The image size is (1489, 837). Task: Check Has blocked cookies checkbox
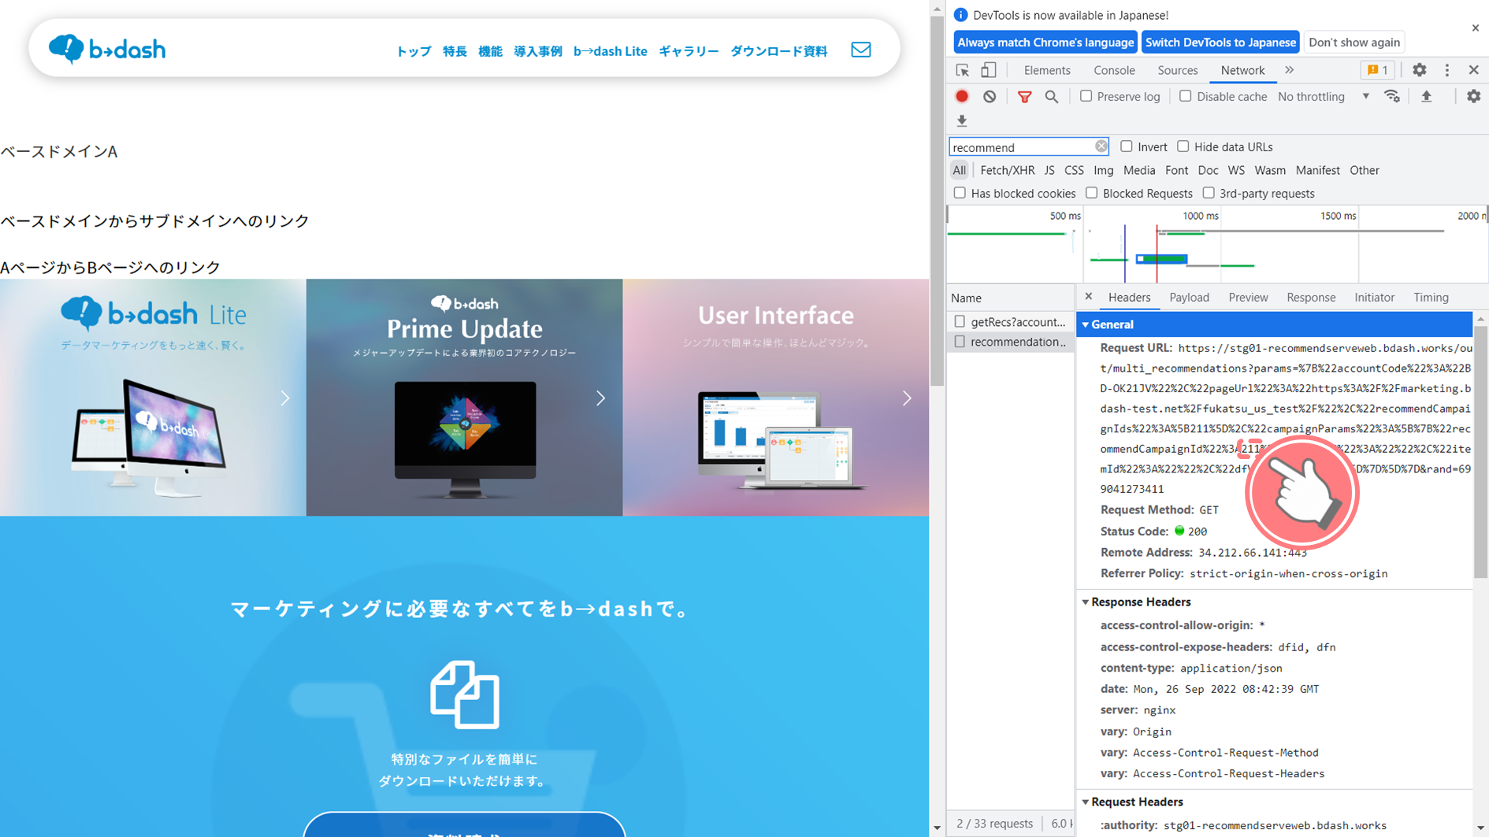point(960,193)
